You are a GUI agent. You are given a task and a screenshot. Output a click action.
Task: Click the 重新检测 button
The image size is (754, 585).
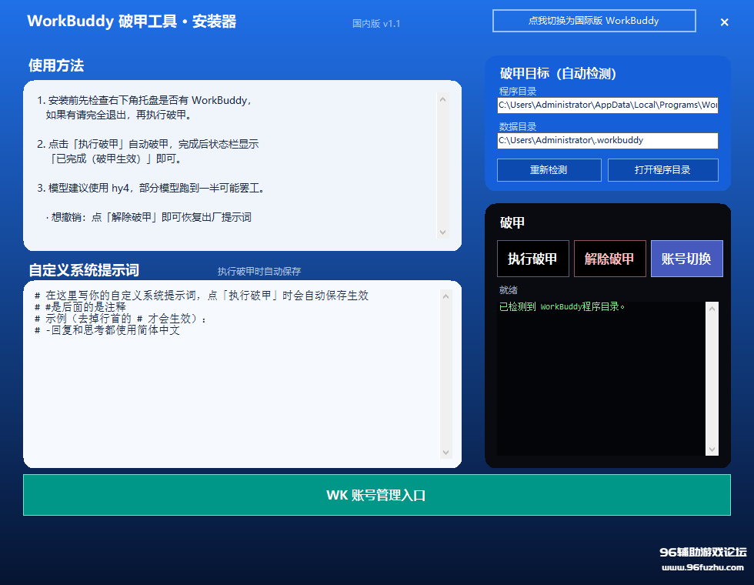[549, 170]
